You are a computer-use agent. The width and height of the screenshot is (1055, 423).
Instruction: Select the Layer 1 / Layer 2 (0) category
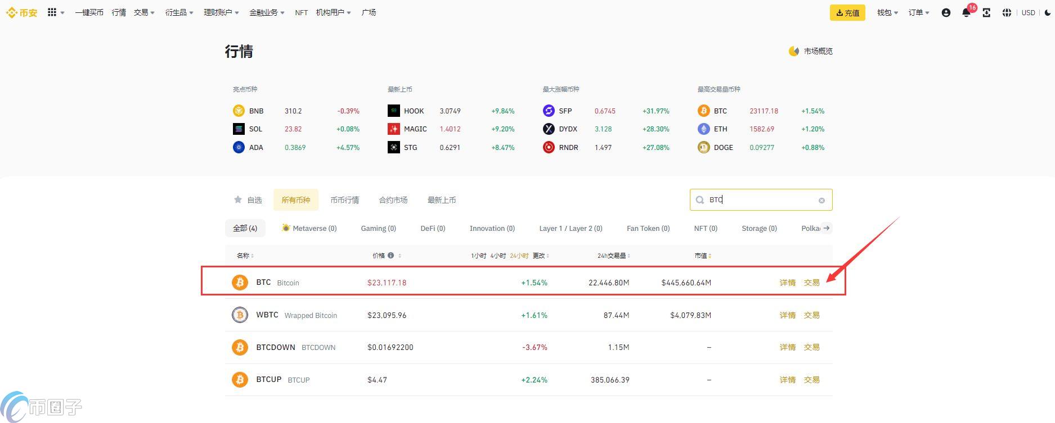(571, 228)
